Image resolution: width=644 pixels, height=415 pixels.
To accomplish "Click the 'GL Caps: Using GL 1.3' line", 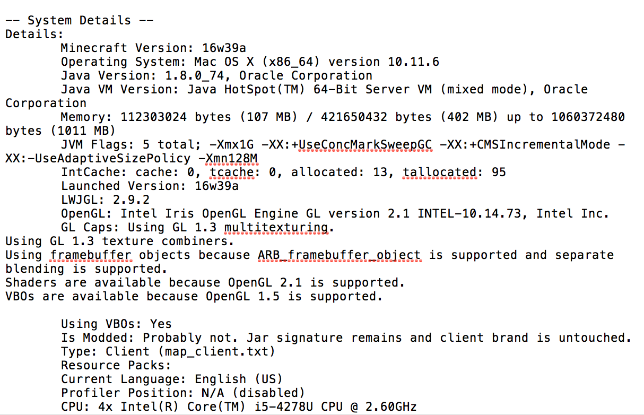I will tap(198, 228).
